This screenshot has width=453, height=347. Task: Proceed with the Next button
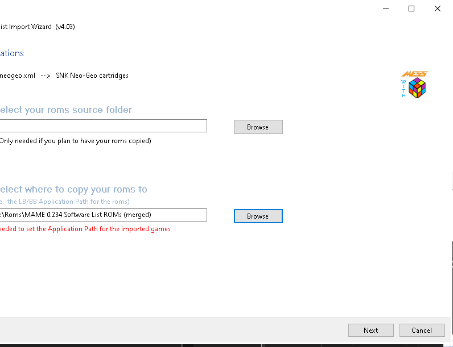pos(370,331)
